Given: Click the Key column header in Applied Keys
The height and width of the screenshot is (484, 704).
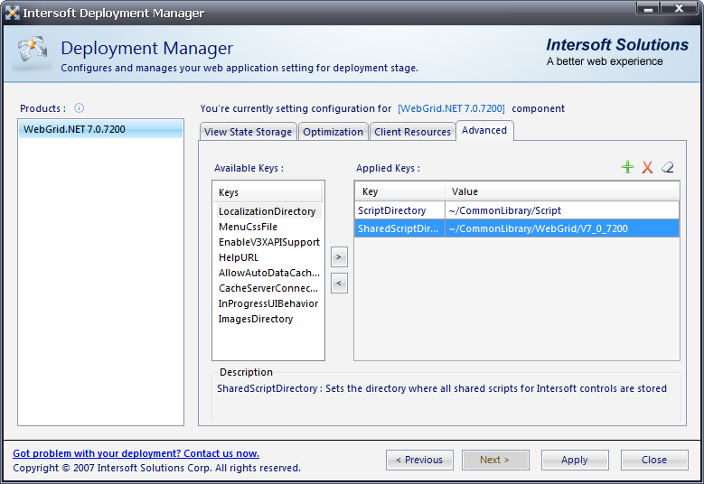Looking at the screenshot, I should [399, 191].
